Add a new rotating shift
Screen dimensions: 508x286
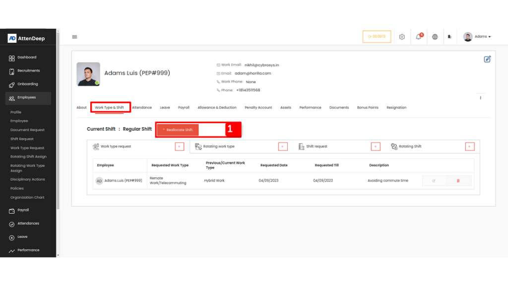coord(469,146)
